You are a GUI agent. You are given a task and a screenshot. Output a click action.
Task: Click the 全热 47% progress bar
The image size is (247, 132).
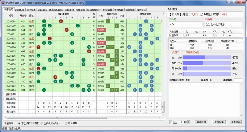[x=206, y=58]
